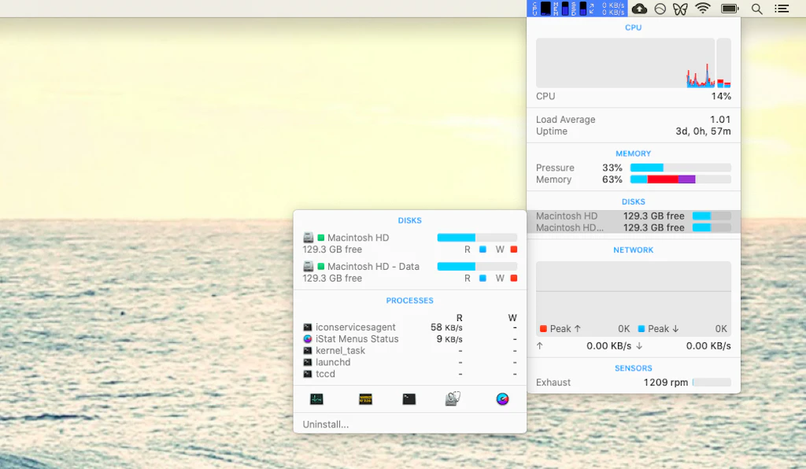The height and width of the screenshot is (469, 806).
Task: Launch Console from the popup icon row
Action: point(365,399)
